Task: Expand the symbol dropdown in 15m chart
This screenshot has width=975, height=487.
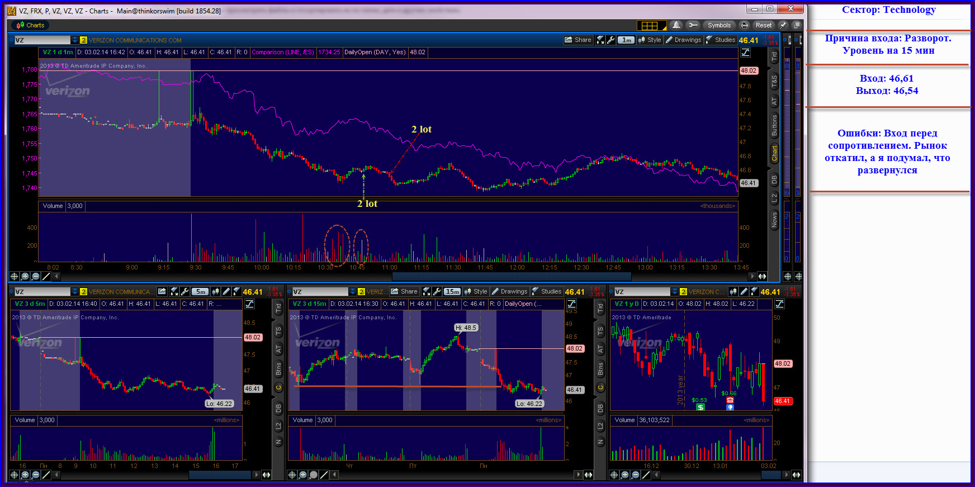Action: [x=353, y=291]
